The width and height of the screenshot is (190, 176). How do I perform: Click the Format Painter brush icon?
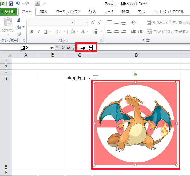tap(19, 34)
